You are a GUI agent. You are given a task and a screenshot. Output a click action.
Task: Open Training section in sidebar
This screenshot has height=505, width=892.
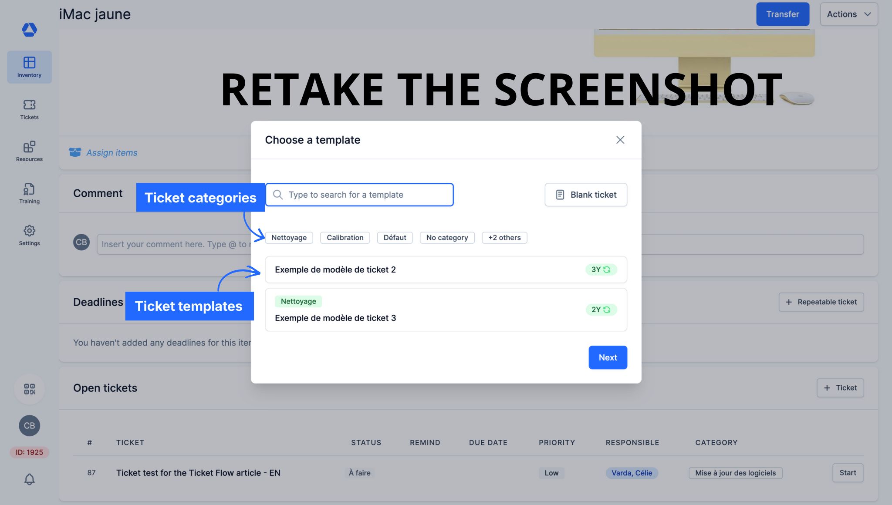click(29, 193)
